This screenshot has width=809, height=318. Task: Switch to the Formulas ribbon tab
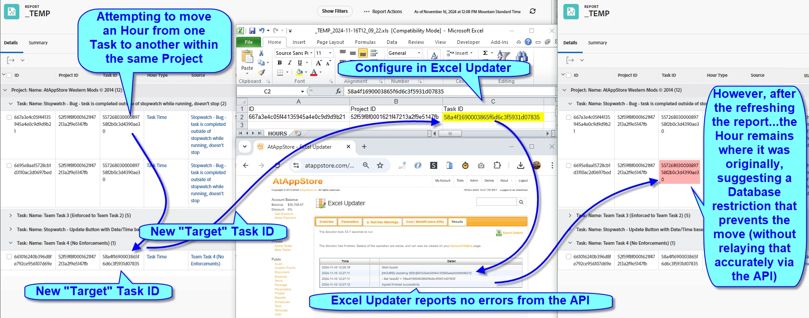coord(365,42)
